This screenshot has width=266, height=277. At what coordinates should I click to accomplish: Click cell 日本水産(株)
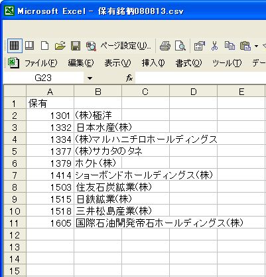tap(98, 127)
